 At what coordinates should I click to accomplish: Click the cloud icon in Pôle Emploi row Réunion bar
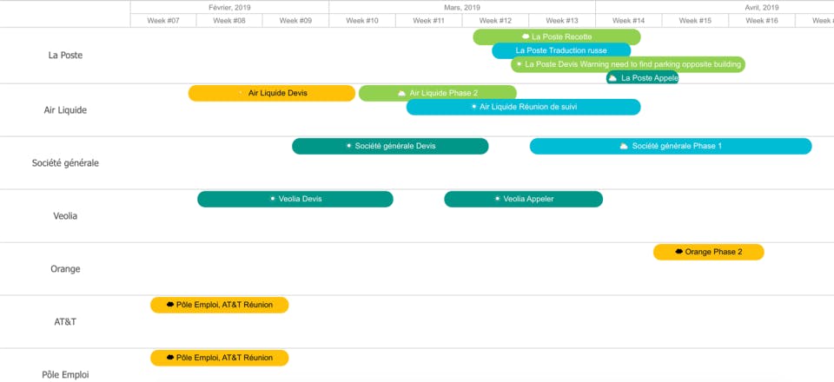(170, 358)
